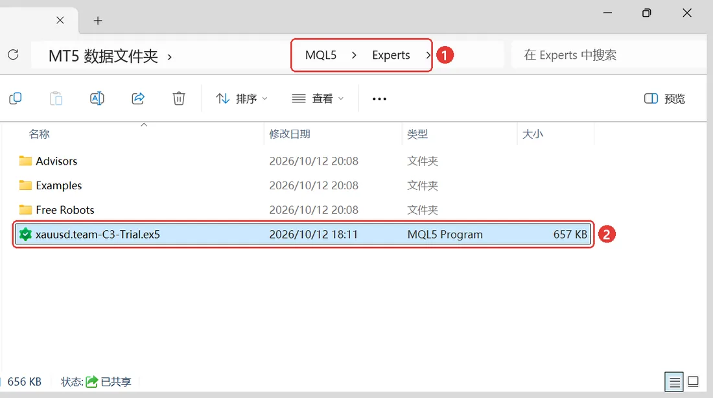
Task: Sort by 类型 column header
Action: coord(417,134)
